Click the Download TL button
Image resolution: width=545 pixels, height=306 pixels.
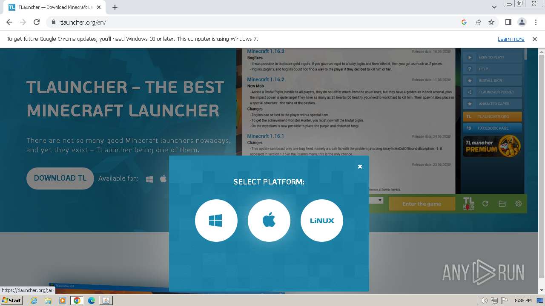[60, 178]
